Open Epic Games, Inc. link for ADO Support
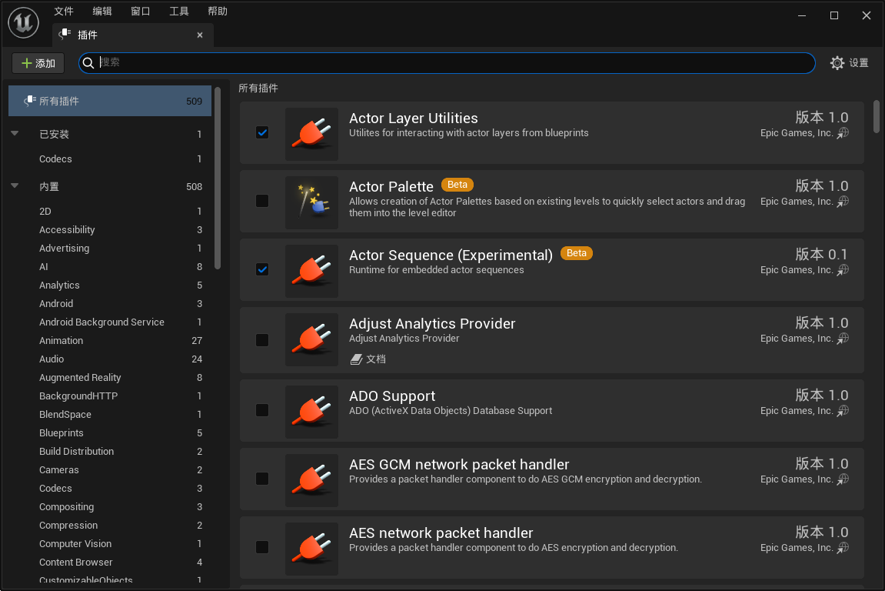Screen dimensions: 885x591 pyautogui.click(x=797, y=411)
